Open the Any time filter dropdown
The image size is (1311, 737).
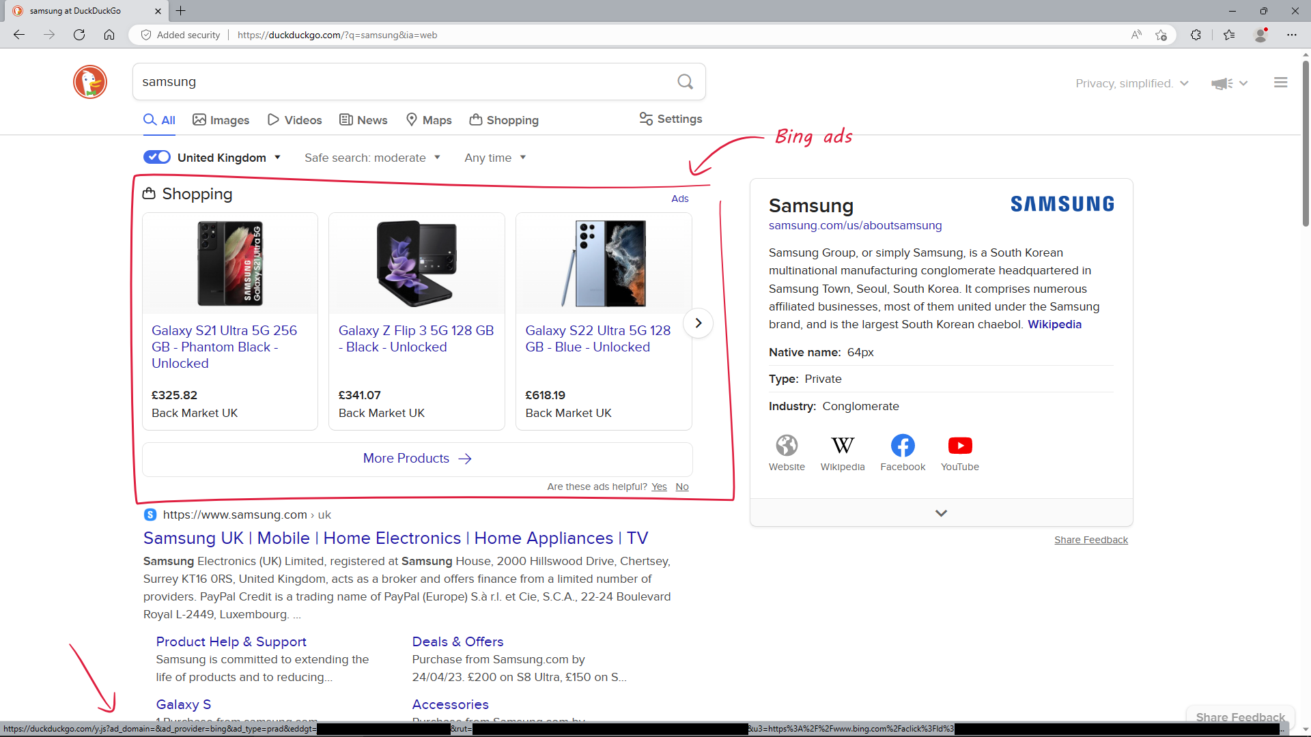[494, 158]
